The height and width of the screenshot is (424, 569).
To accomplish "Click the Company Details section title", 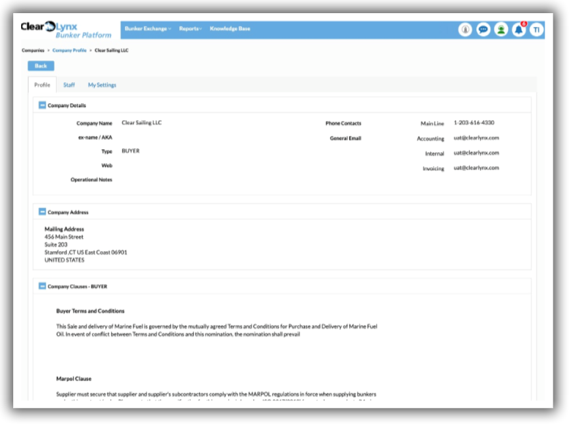I will [67, 106].
